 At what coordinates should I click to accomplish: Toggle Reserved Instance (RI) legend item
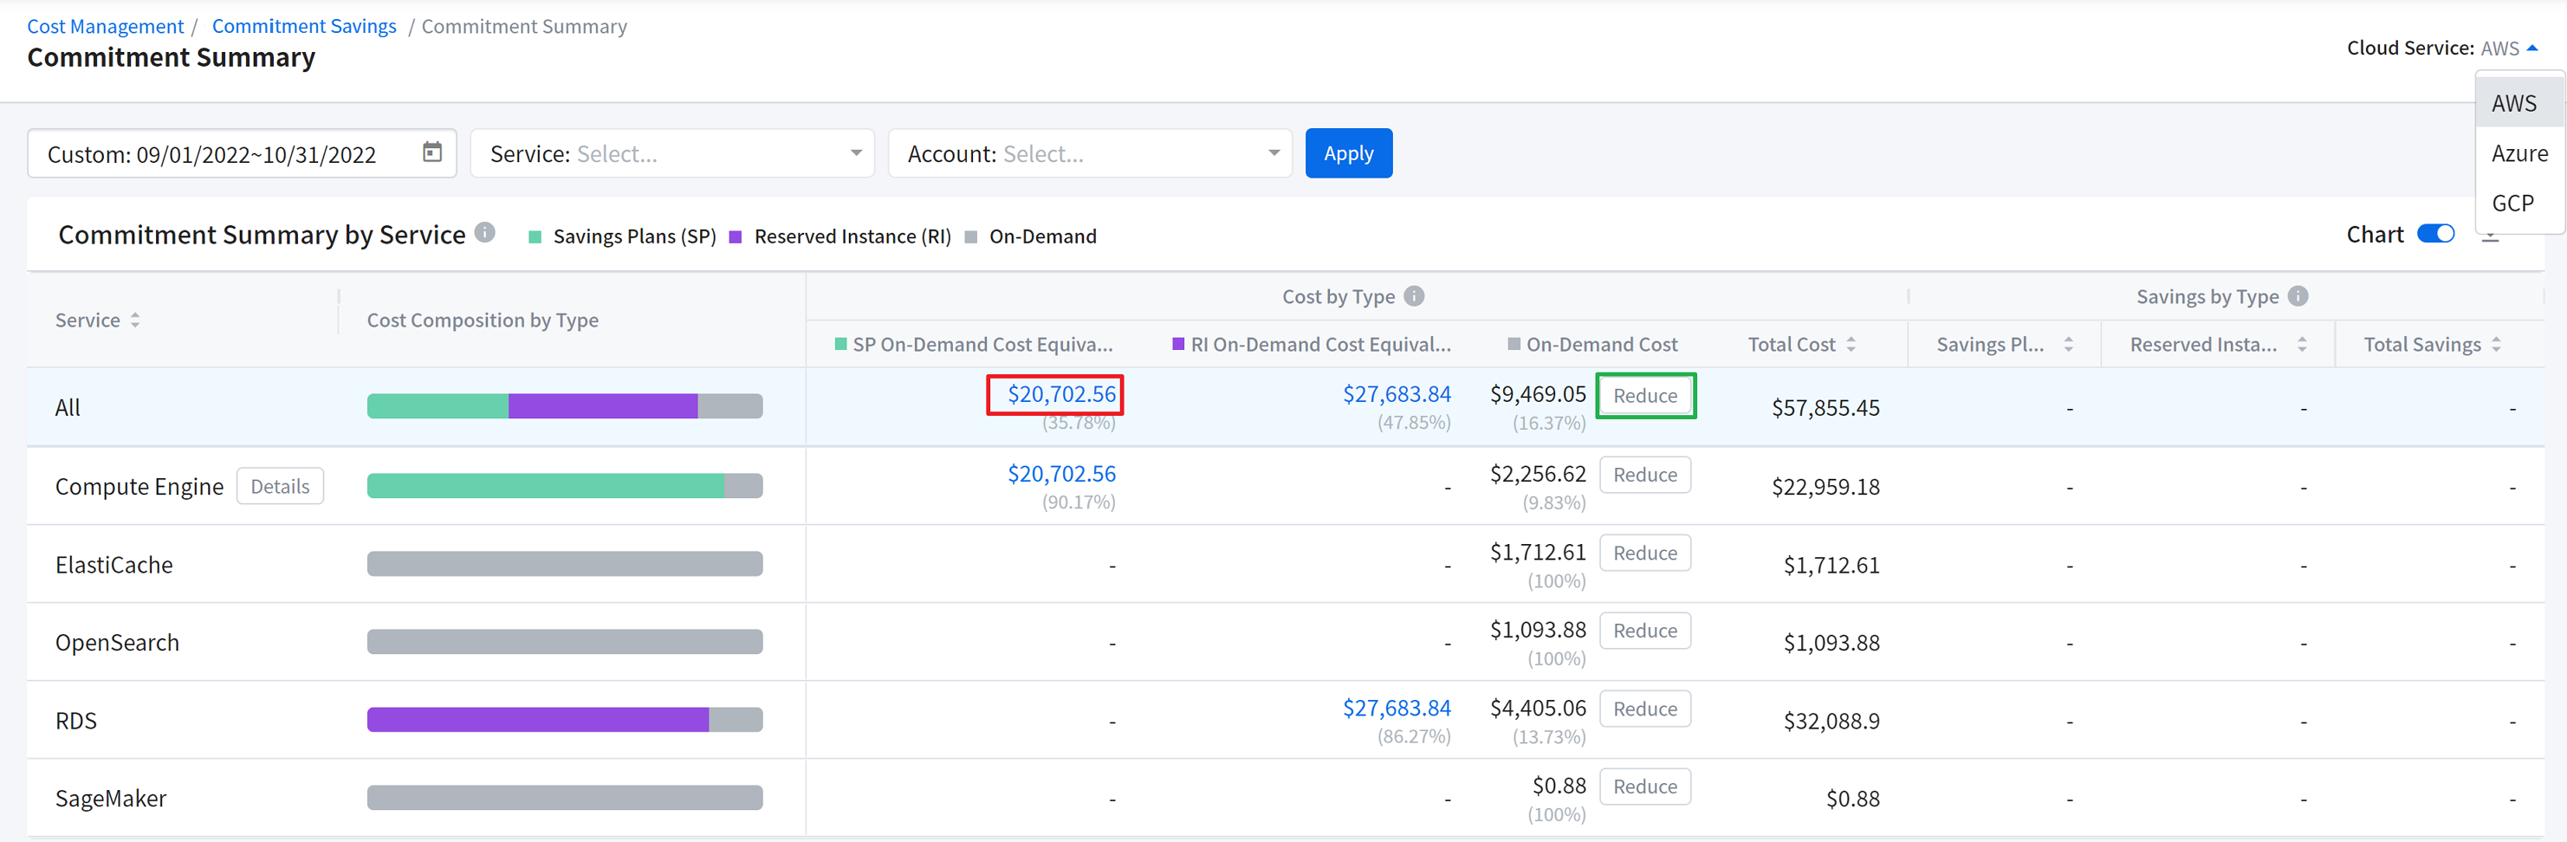(x=840, y=237)
